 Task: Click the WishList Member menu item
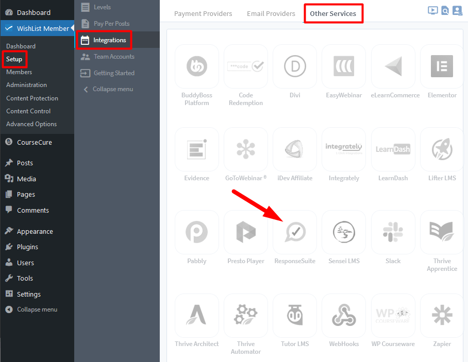pyautogui.click(x=37, y=28)
